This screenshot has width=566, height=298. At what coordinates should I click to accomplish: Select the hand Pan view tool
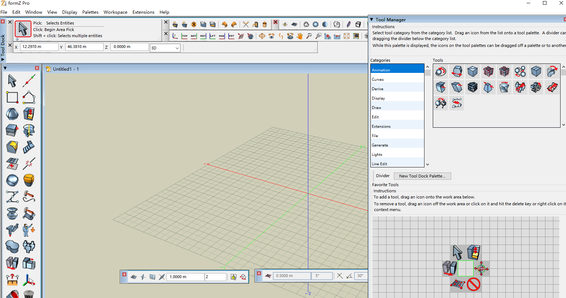tap(300, 36)
